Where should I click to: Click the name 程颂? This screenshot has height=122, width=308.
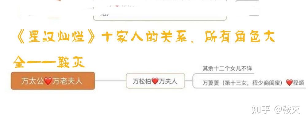[x=298, y=83]
